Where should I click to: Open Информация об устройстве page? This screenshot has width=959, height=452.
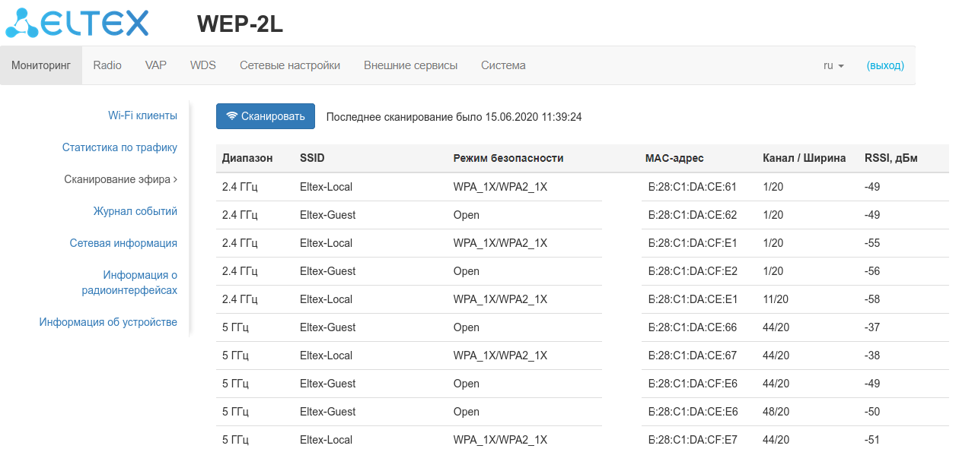click(108, 322)
